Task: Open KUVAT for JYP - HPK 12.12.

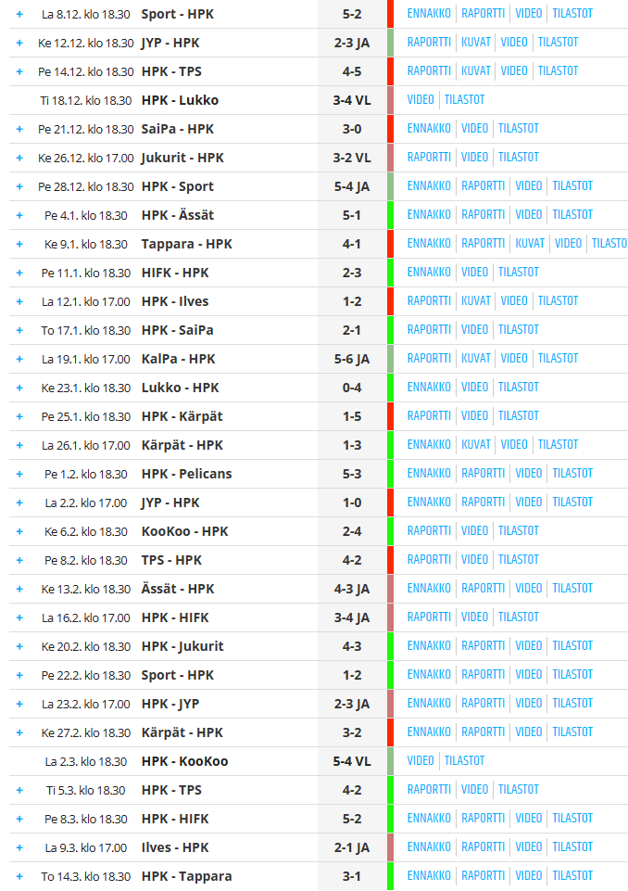Action: click(x=476, y=43)
